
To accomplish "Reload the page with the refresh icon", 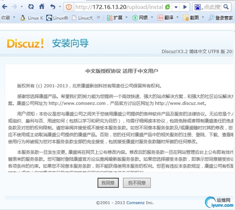I will coord(31,7).
